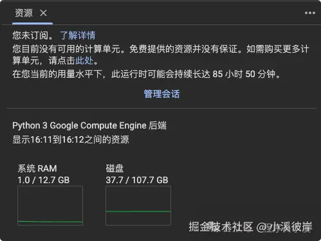Click the green line in disk graph
321x241 pixels.
pyautogui.click(x=138, y=211)
